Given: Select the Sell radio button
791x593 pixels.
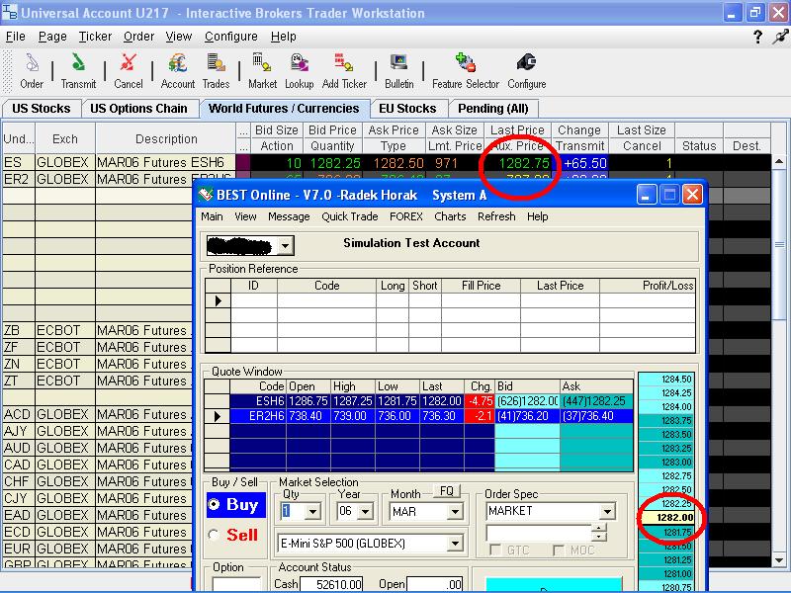Looking at the screenshot, I should point(215,535).
